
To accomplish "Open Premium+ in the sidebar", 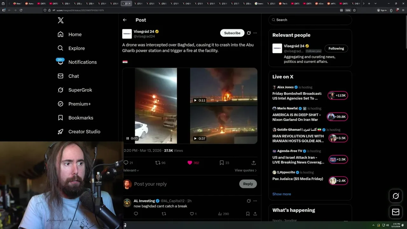I will (74, 104).
